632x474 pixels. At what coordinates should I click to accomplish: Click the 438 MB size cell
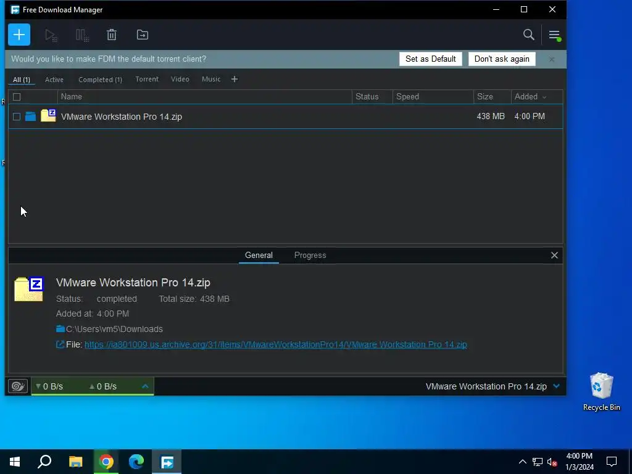(491, 116)
